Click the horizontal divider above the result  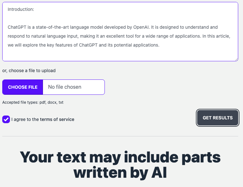120,136
